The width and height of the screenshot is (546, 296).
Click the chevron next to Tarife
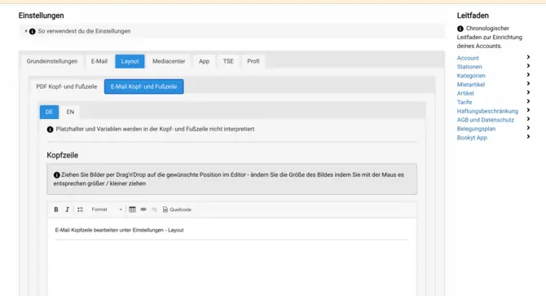528,101
